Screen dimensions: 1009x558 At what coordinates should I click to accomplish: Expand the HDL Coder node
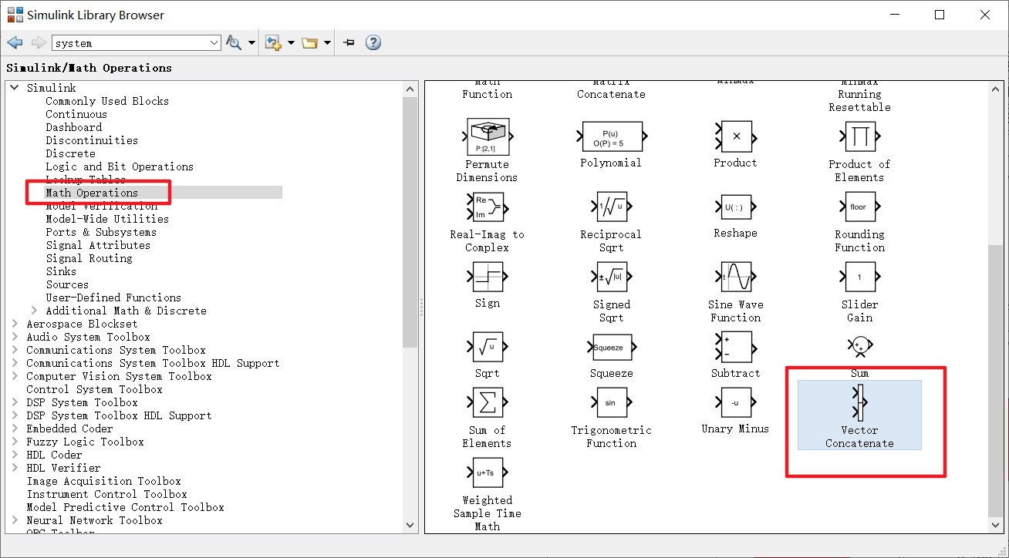click(x=15, y=455)
